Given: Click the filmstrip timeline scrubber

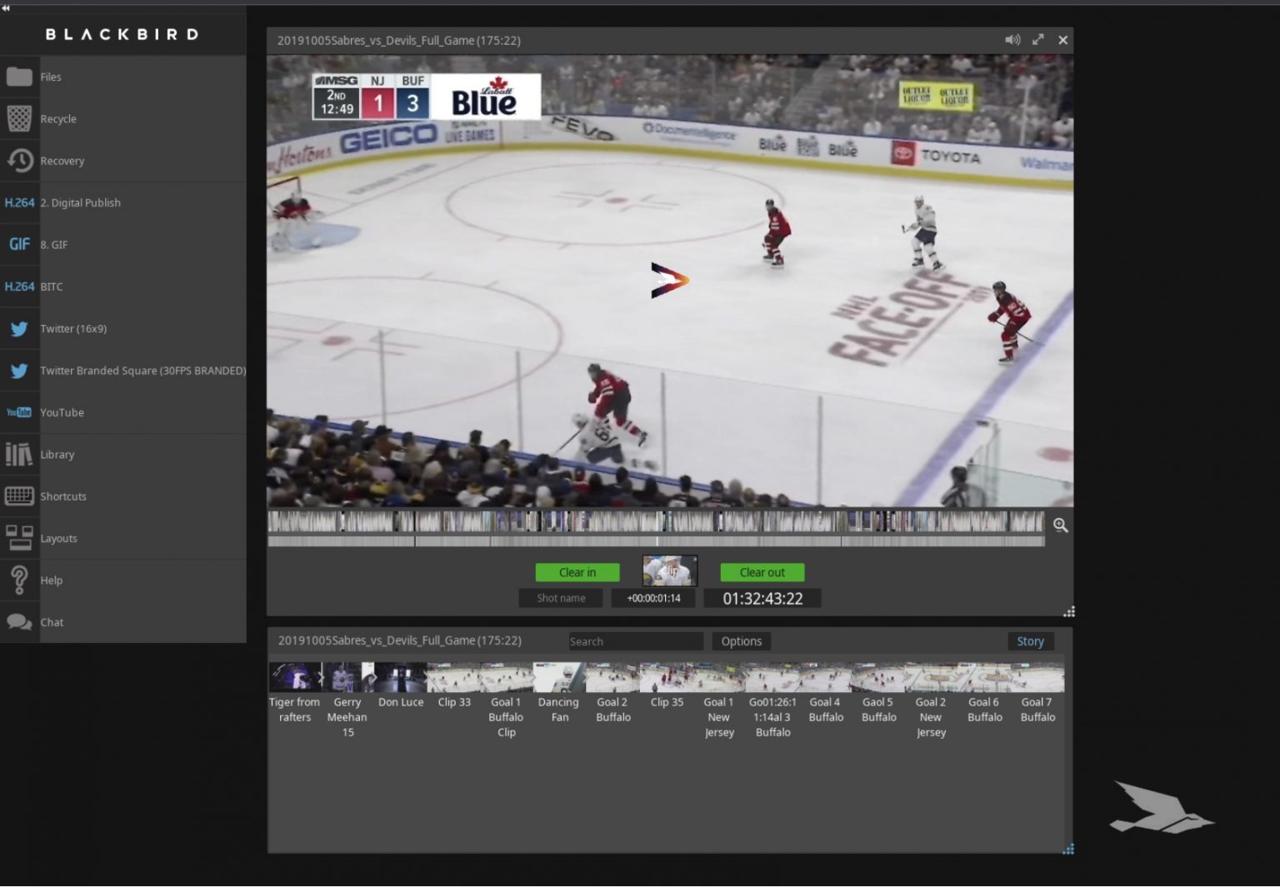Looking at the screenshot, I should click(x=655, y=522).
